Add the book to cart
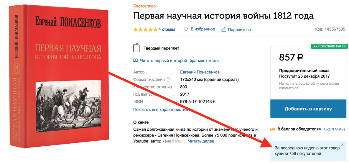Image resolution: width=349 pixels, height=164 pixels. (308, 109)
